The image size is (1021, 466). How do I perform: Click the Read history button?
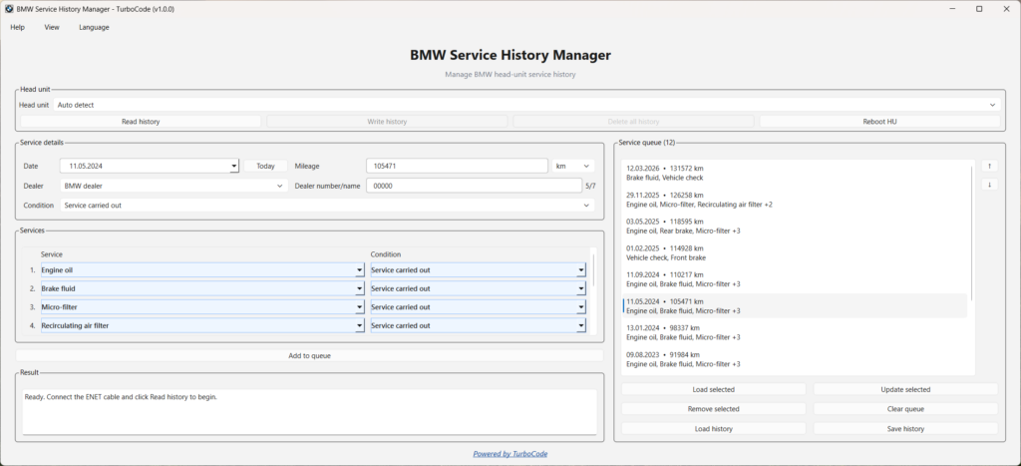(x=141, y=121)
